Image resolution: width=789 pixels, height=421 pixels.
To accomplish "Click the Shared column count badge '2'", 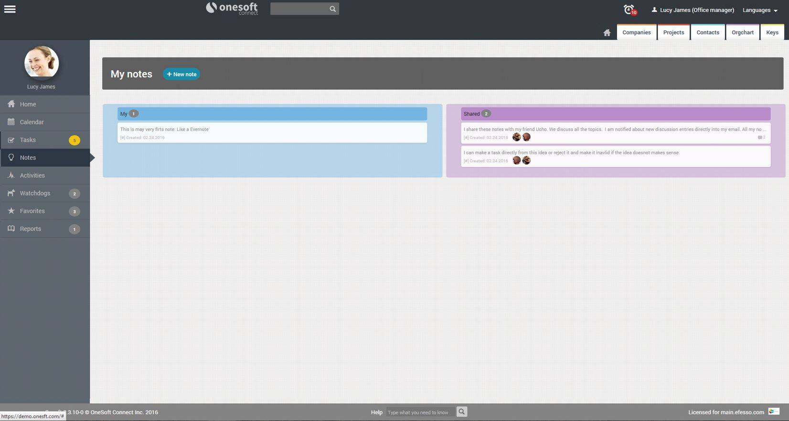I will [486, 114].
